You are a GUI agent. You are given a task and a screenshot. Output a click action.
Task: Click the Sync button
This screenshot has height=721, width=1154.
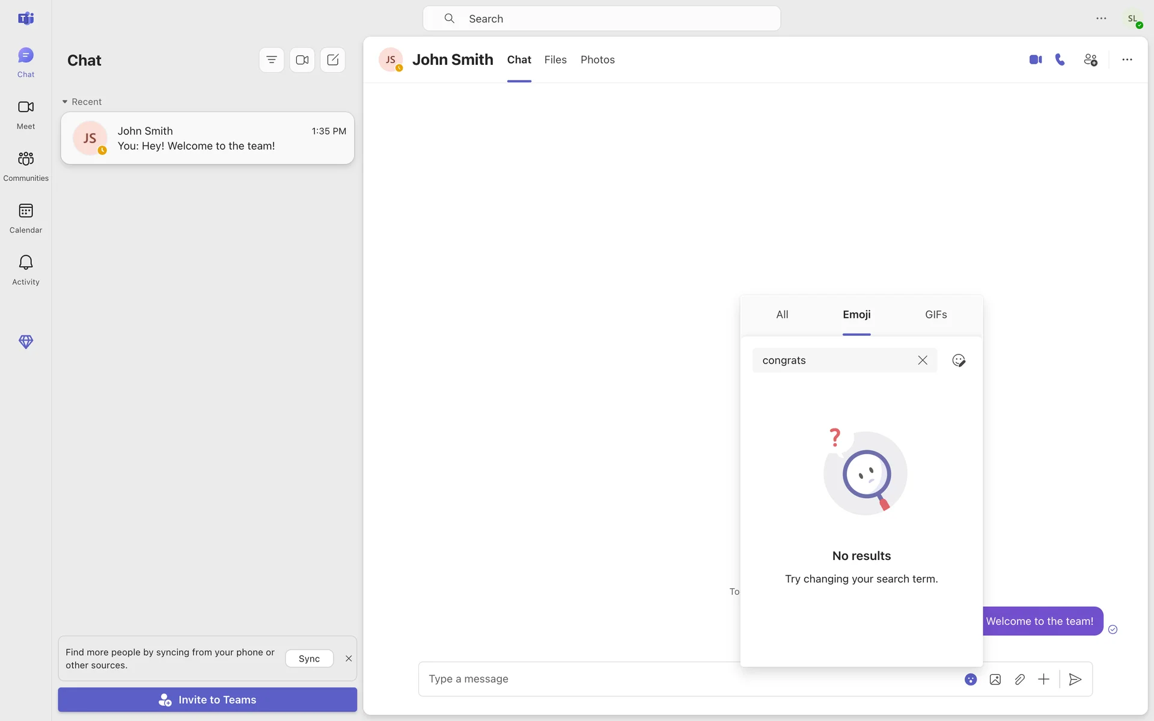pyautogui.click(x=309, y=659)
